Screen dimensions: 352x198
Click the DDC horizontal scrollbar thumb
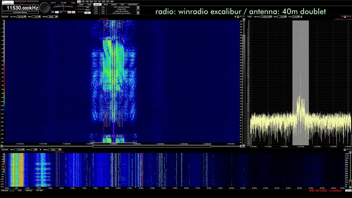pyautogui.click(x=152, y=146)
